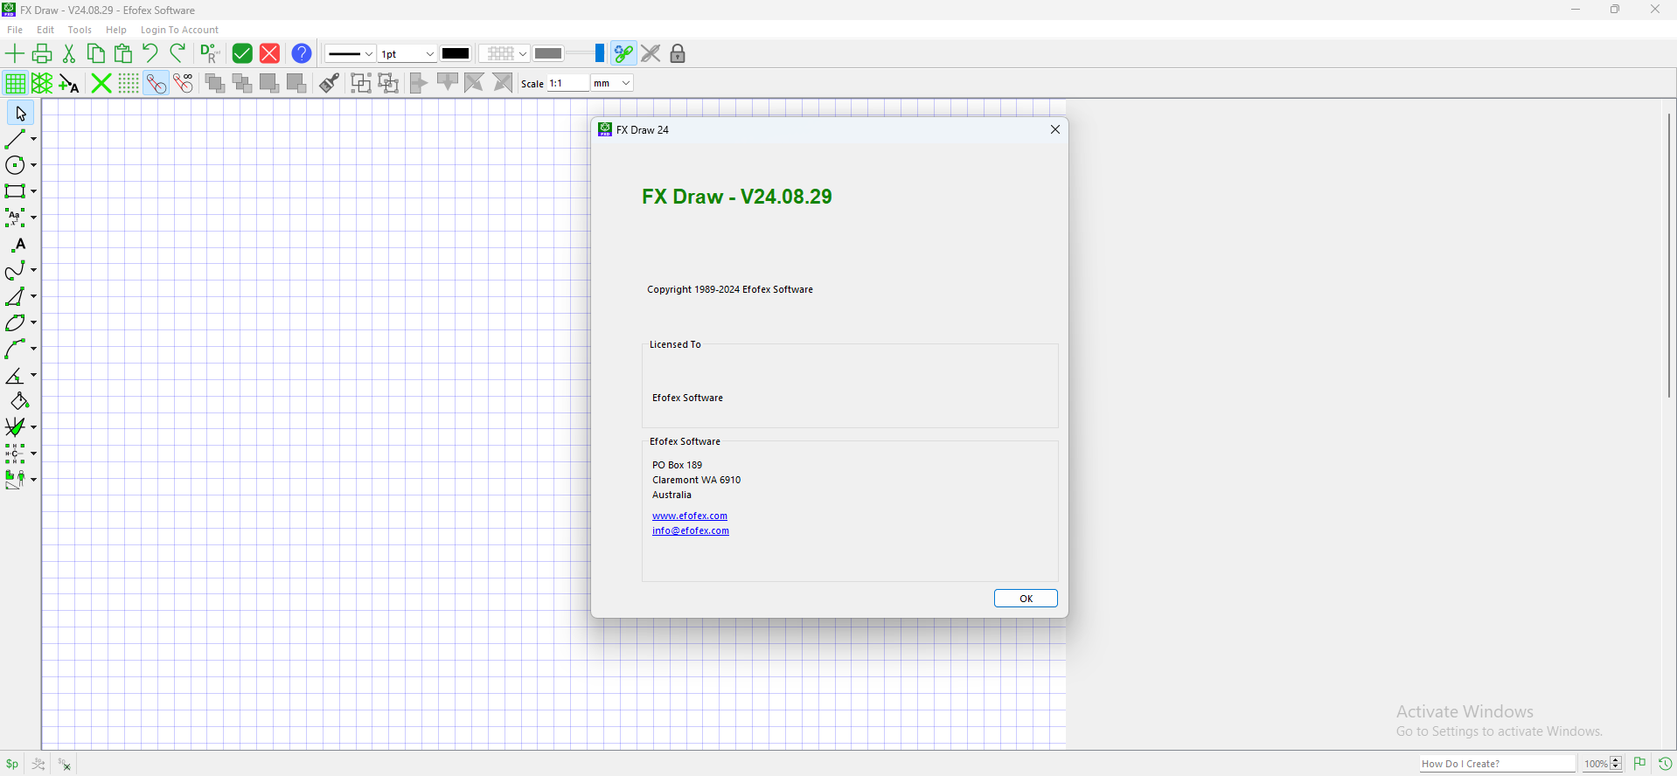The height and width of the screenshot is (776, 1677).
Task: Toggle the highlighted green linking chain button
Action: click(x=623, y=53)
